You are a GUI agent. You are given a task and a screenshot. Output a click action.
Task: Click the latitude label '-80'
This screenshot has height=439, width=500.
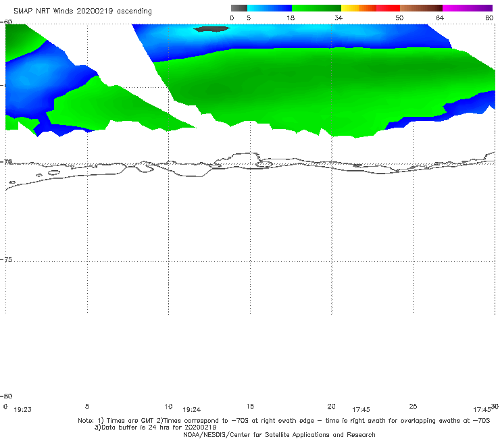click(x=7, y=396)
